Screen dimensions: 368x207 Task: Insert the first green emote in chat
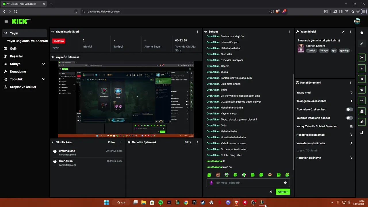(209, 175)
